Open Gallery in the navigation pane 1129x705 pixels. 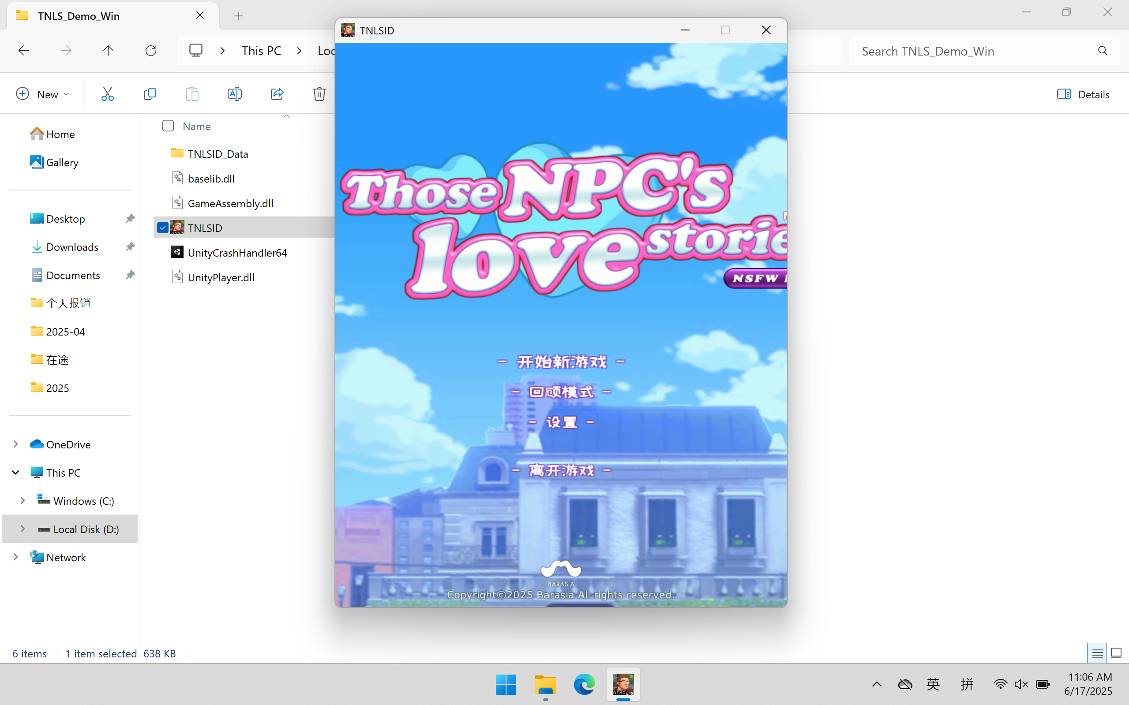coord(54,162)
